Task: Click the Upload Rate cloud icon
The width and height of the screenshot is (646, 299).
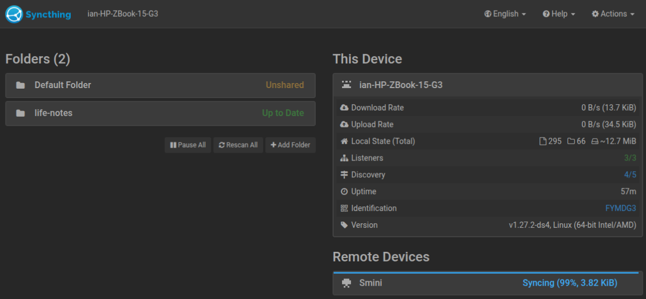Action: (x=344, y=125)
